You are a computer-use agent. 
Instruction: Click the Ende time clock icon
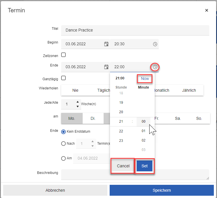(155, 67)
